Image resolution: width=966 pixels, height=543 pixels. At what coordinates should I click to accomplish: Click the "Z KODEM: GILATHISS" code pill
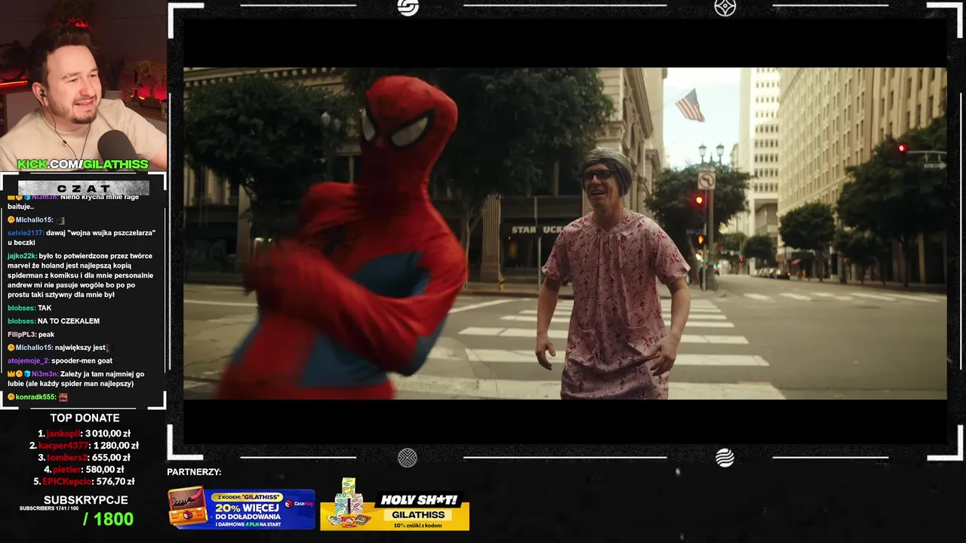pos(248,497)
